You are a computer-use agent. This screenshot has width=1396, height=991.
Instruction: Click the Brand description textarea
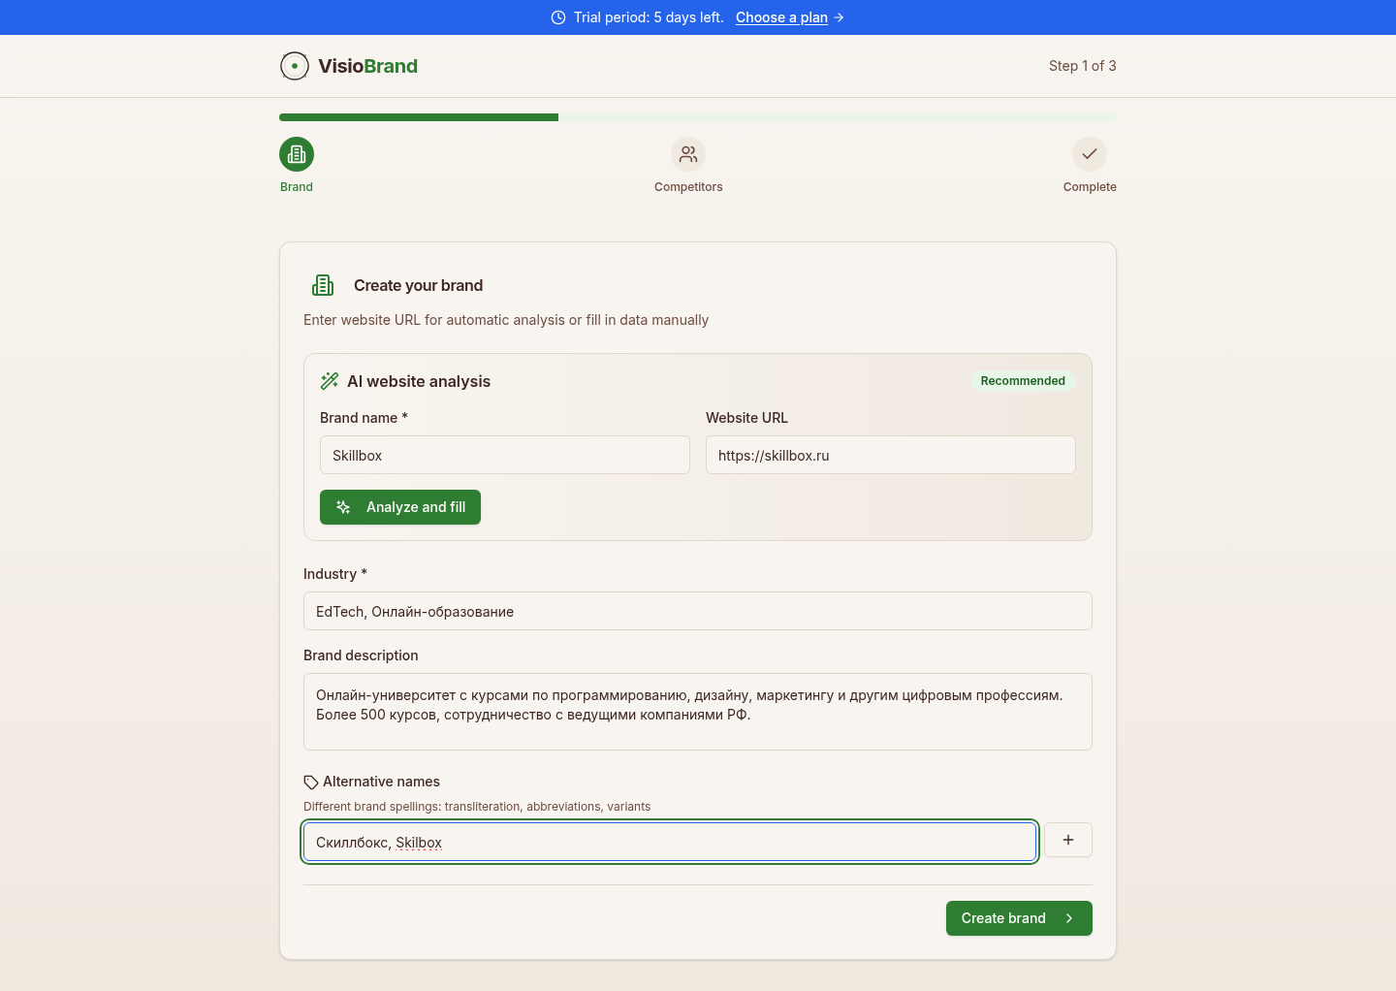coord(697,711)
